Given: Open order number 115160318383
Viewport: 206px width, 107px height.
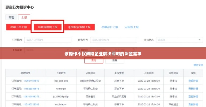Looking at the screenshot, I should (31, 104).
